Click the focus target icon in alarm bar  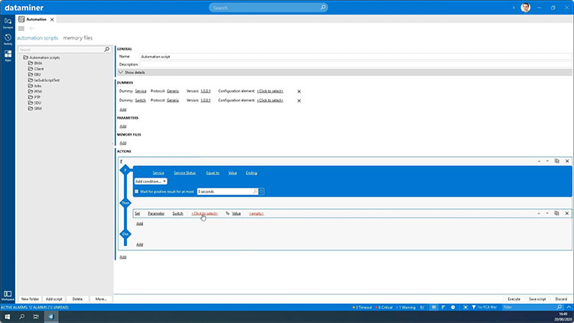point(465,307)
